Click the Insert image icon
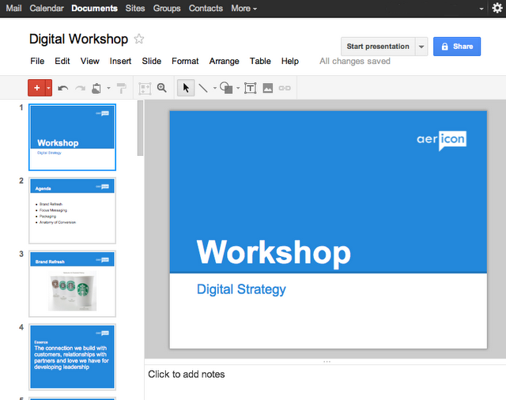 coord(267,88)
